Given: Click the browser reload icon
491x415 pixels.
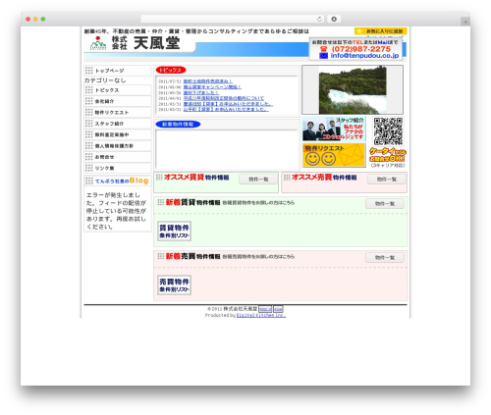Looking at the screenshot, I should (x=319, y=19).
